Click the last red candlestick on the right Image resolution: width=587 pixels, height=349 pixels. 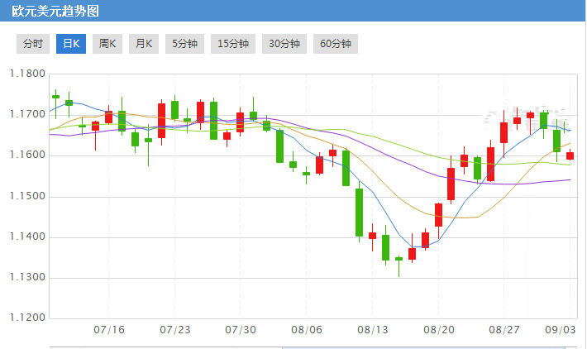tap(570, 155)
